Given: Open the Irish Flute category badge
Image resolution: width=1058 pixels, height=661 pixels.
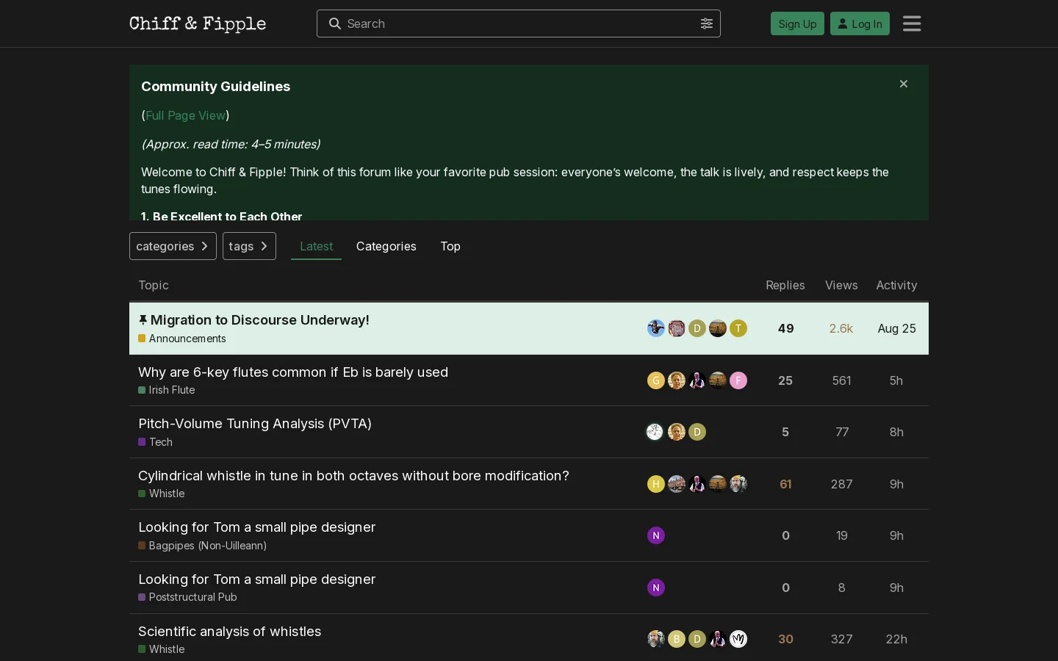Looking at the screenshot, I should click(167, 390).
